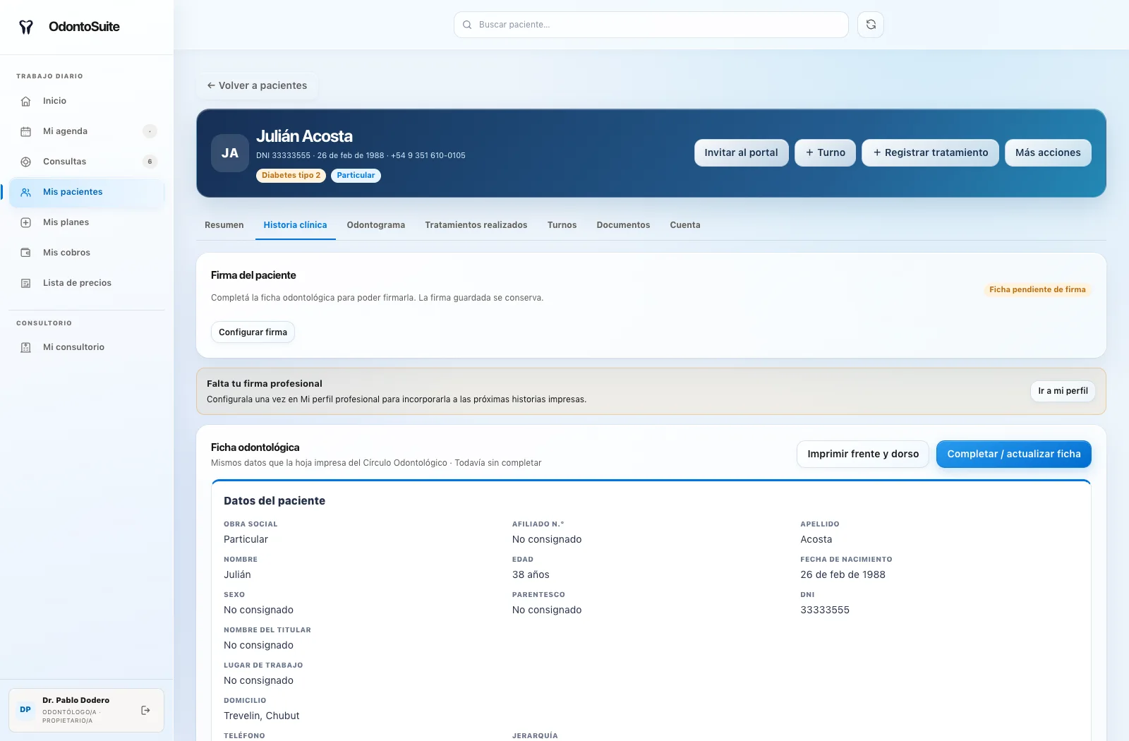Click the home icon beside Inicio
This screenshot has width=1129, height=741.
(26, 101)
